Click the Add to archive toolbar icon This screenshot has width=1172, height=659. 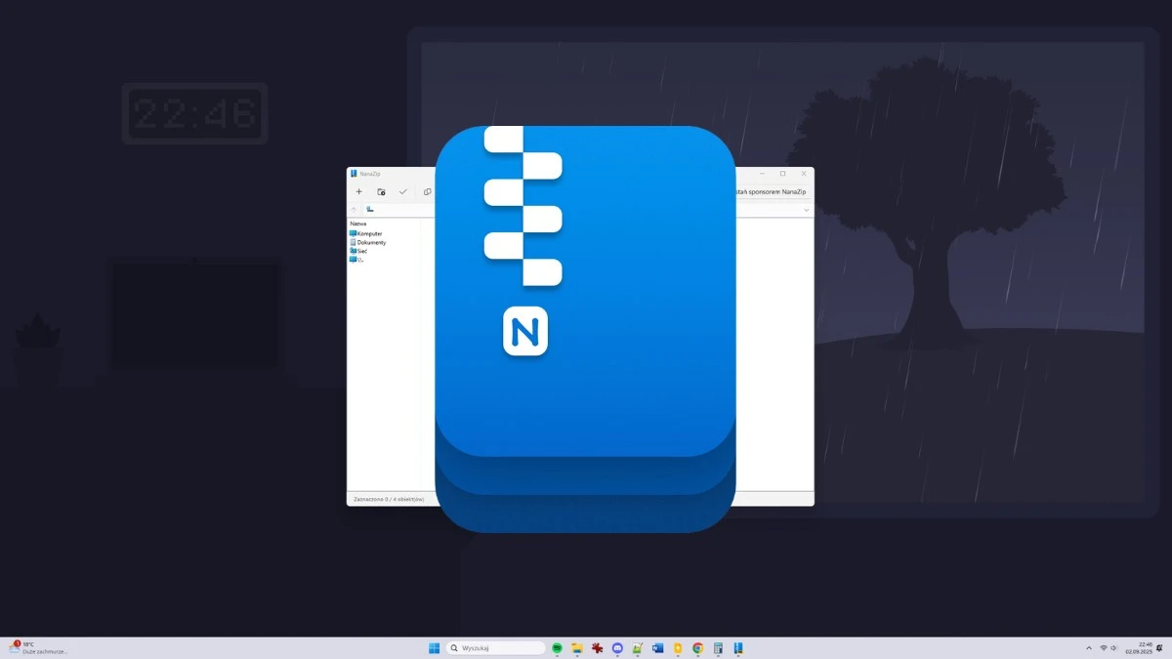359,191
